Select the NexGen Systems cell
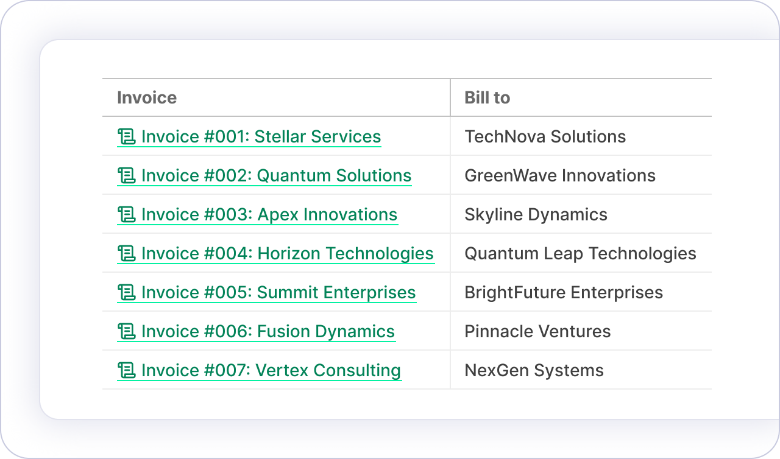Image resolution: width=780 pixels, height=459 pixels. tap(534, 370)
